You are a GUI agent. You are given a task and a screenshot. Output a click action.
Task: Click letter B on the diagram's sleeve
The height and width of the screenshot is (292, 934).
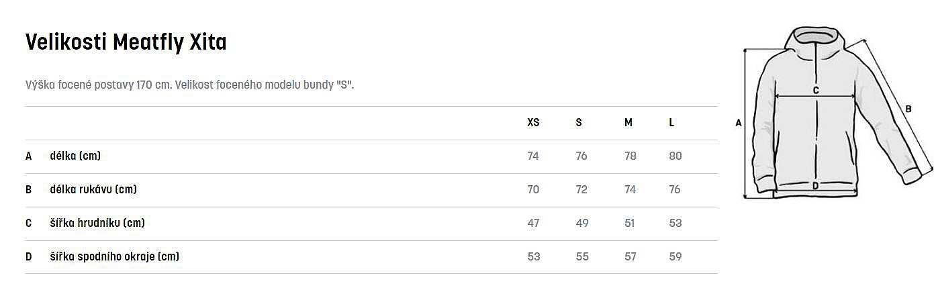tap(908, 109)
